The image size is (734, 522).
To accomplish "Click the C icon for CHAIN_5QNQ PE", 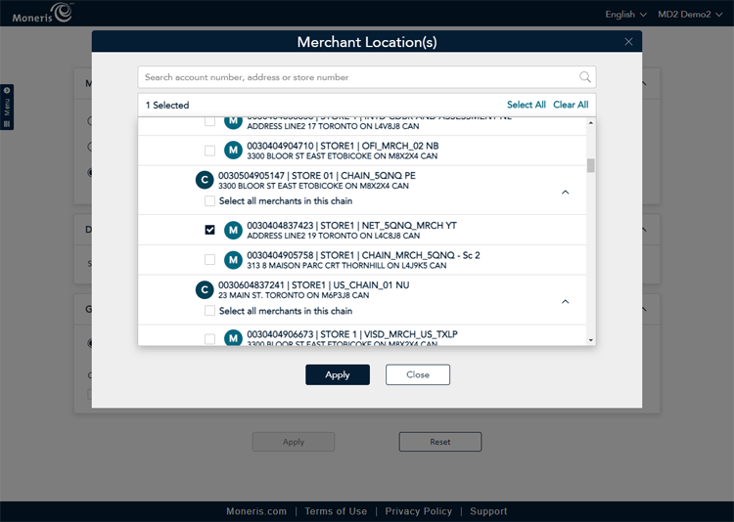I will click(205, 180).
